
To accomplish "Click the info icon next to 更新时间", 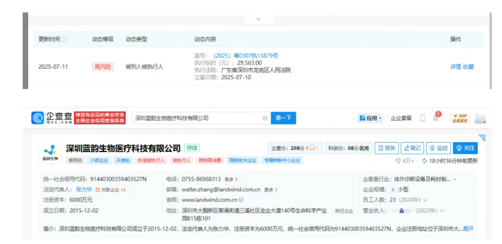I will pos(64,39).
